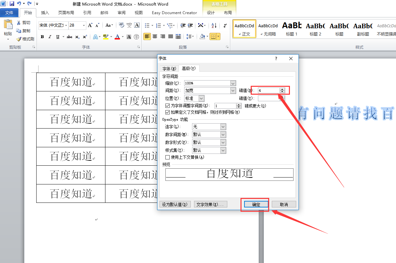Open the Scale (缩放) 100% dropdown
This screenshot has height=263, width=396.
coord(233,84)
